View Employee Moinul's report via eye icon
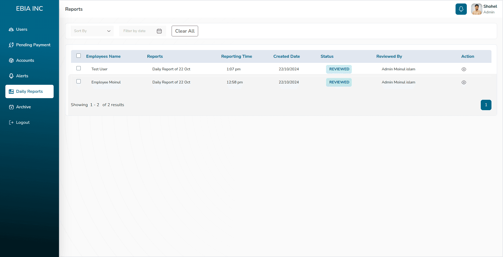This screenshot has width=503, height=257. coord(464,82)
